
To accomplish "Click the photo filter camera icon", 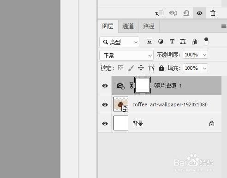I will click(120, 86).
